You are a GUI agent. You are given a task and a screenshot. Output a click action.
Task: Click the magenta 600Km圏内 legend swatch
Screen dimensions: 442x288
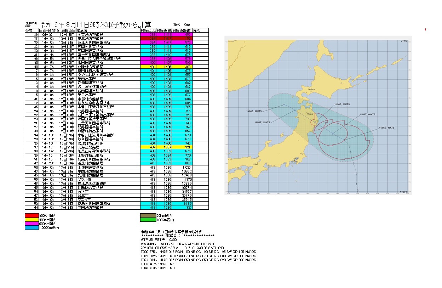[31, 224]
